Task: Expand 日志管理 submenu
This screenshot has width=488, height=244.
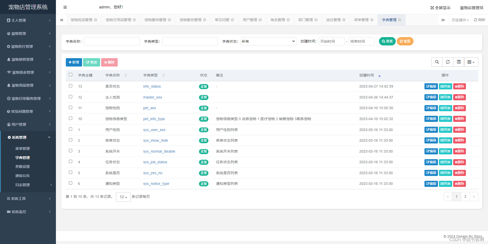Action: click(x=28, y=185)
